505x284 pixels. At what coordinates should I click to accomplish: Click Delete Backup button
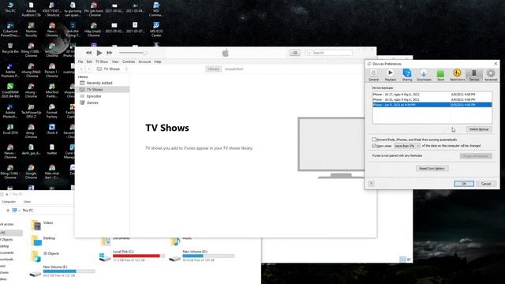click(x=479, y=129)
